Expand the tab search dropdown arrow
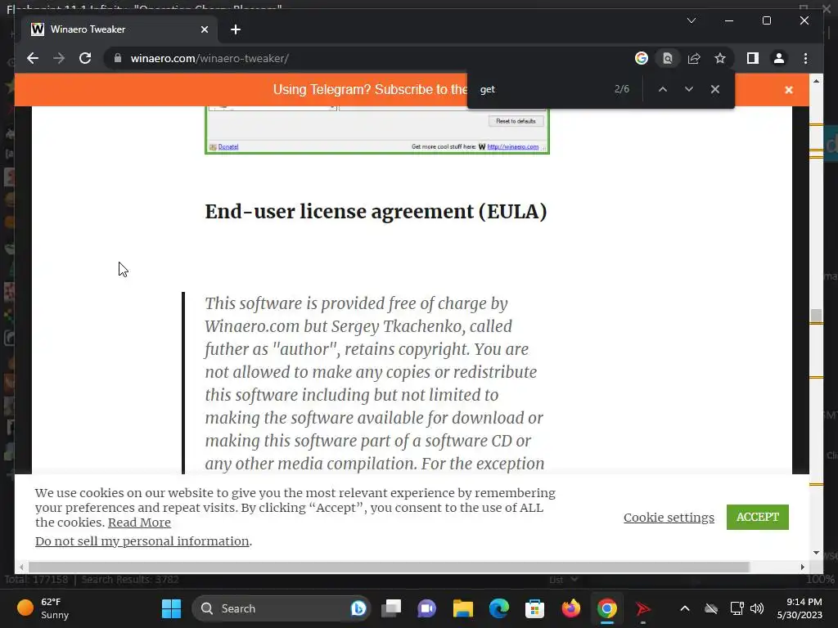The height and width of the screenshot is (628, 838). click(x=691, y=20)
